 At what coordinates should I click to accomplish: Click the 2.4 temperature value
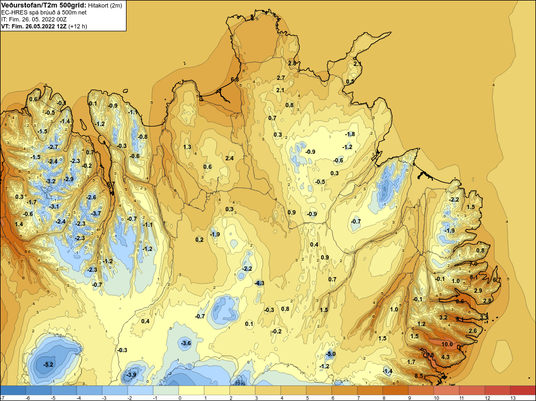coord(230,158)
